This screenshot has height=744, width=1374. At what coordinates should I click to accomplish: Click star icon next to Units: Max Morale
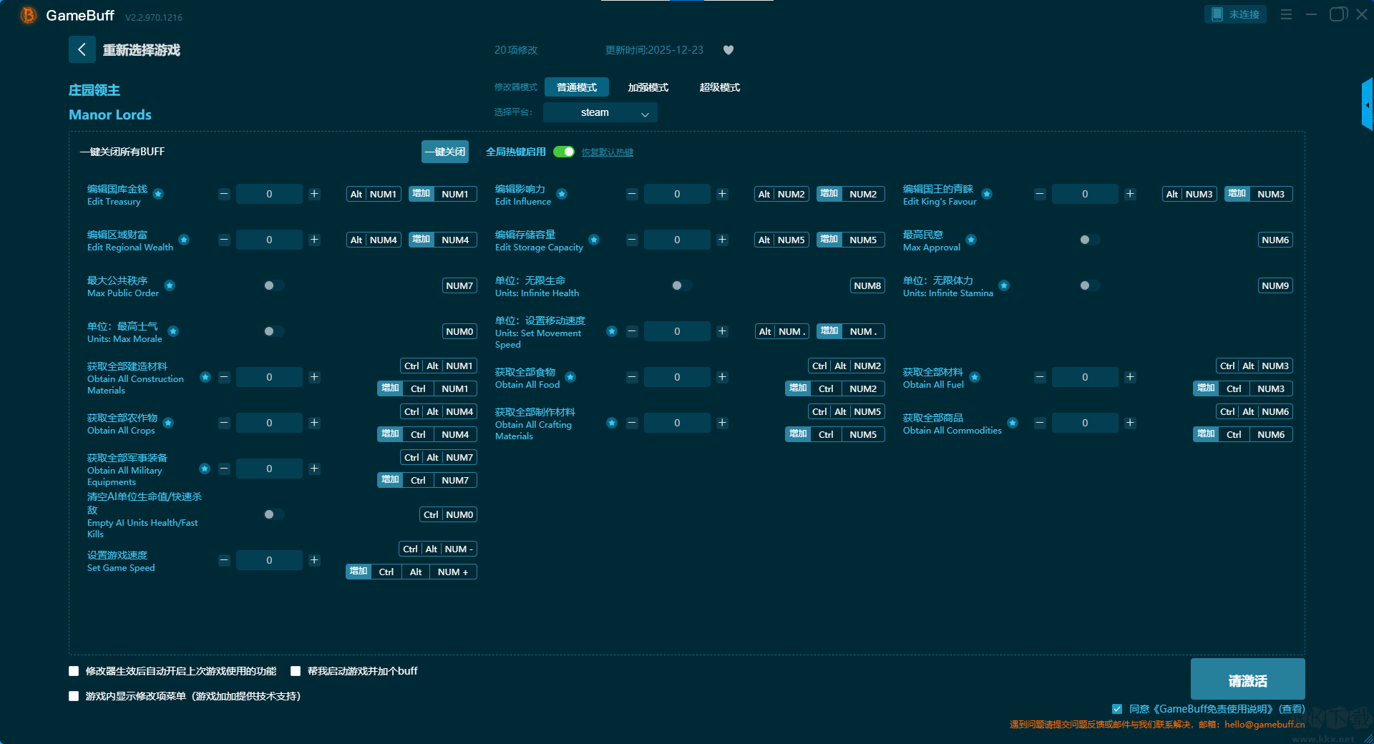(x=173, y=331)
